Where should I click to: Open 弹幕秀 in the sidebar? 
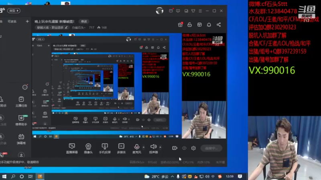click(21, 139)
